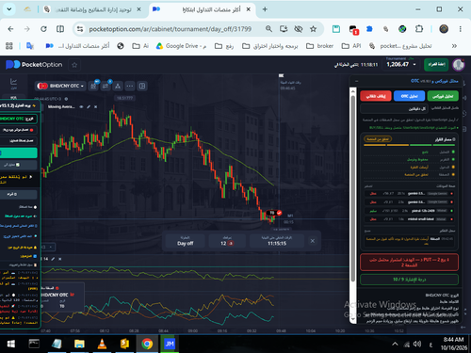
Task: Switch to the first Arabic browser tab
Action: click(x=92, y=9)
